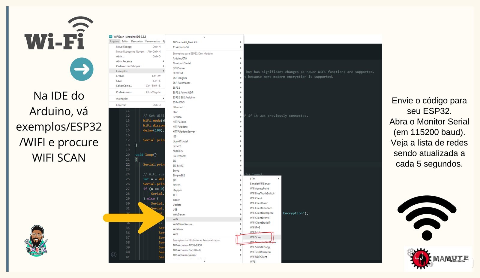The image size is (480, 278).
Task: Open the Arquivo menu
Action: point(114,41)
